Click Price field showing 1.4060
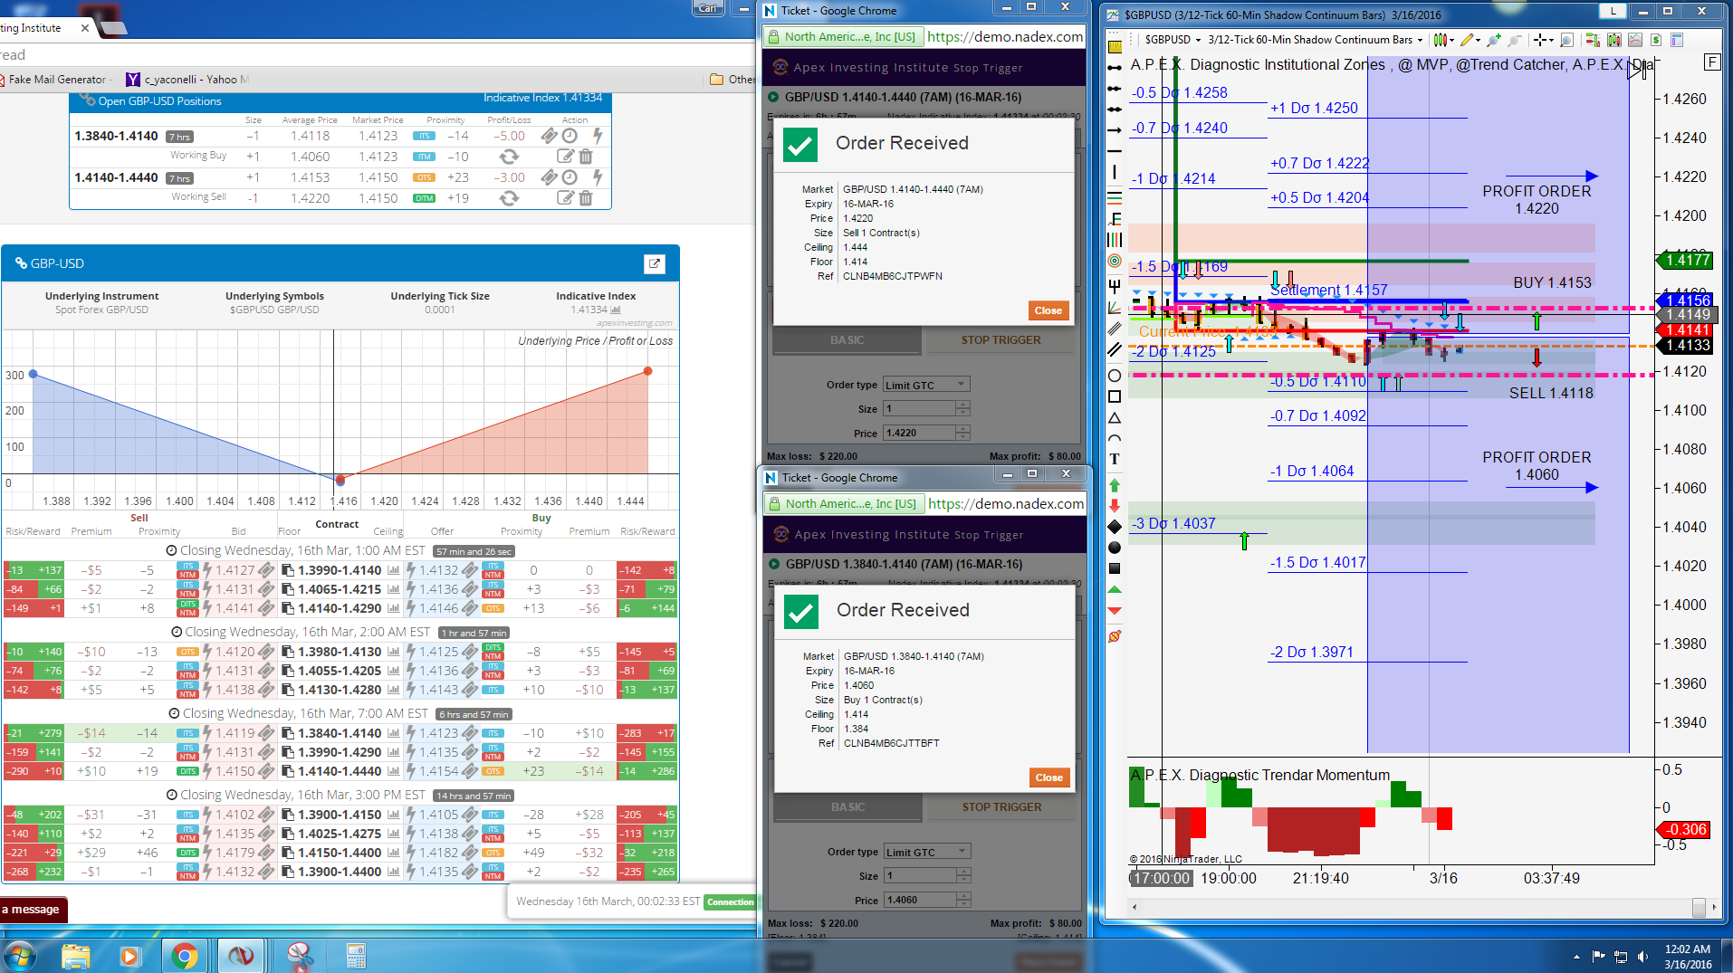 919,900
